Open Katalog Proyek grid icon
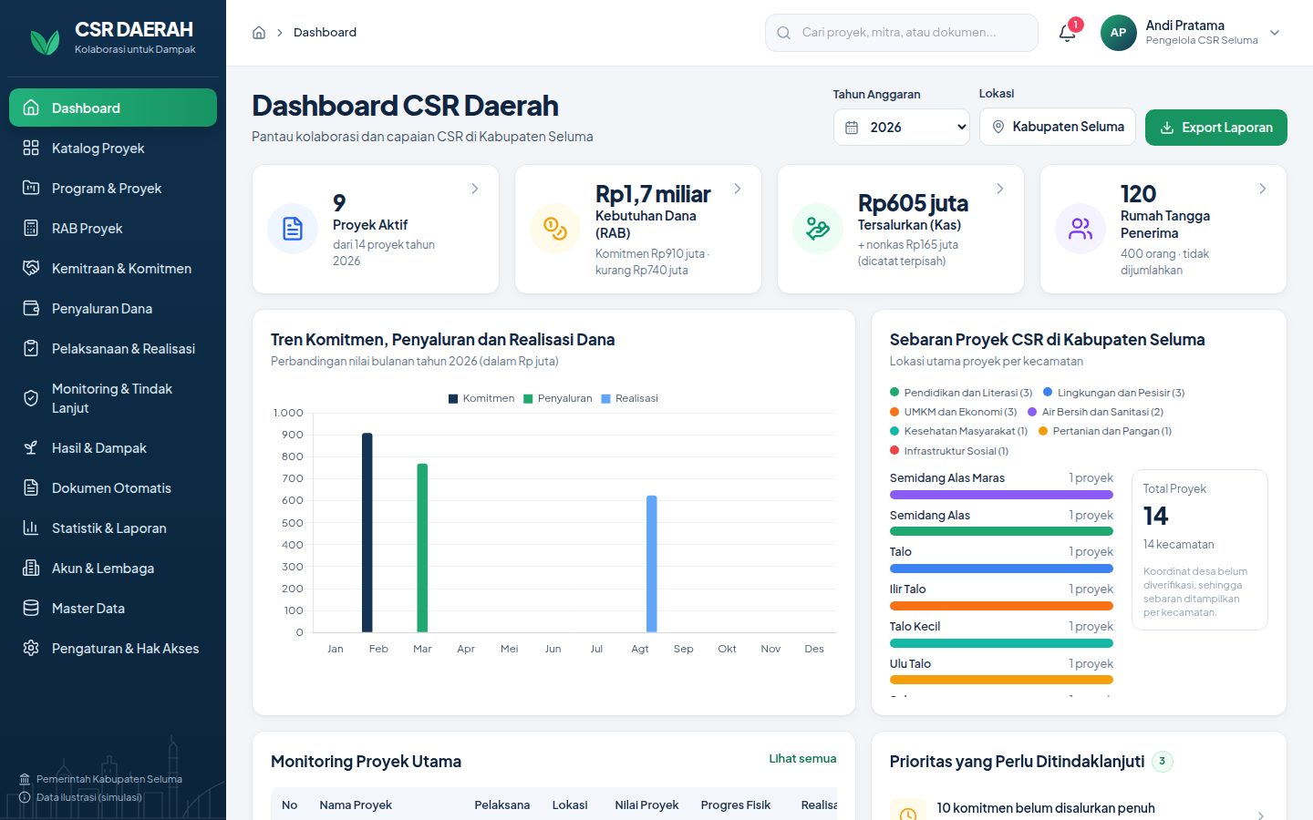The width and height of the screenshot is (1313, 820). (x=31, y=148)
